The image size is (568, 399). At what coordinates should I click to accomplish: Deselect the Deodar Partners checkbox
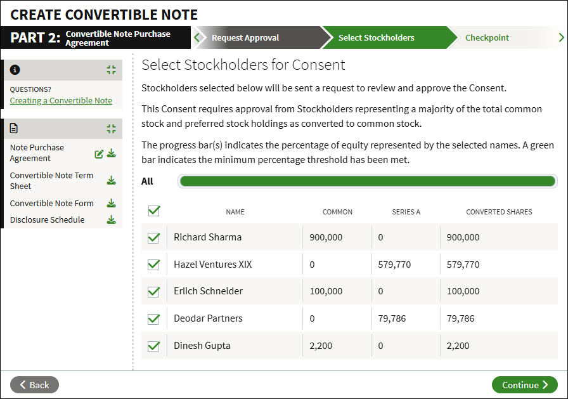click(153, 318)
